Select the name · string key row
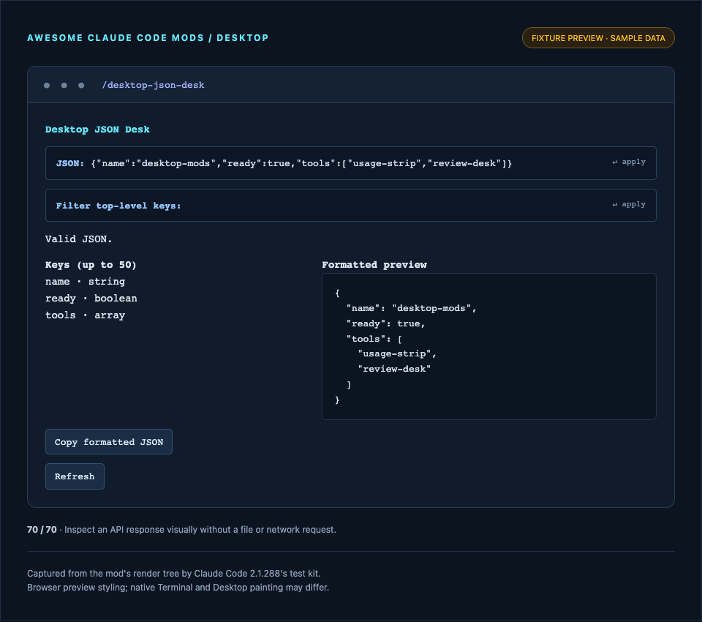 (x=85, y=282)
